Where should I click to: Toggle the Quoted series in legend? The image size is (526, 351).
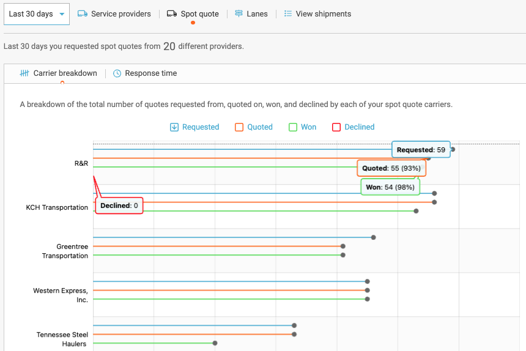pos(239,127)
